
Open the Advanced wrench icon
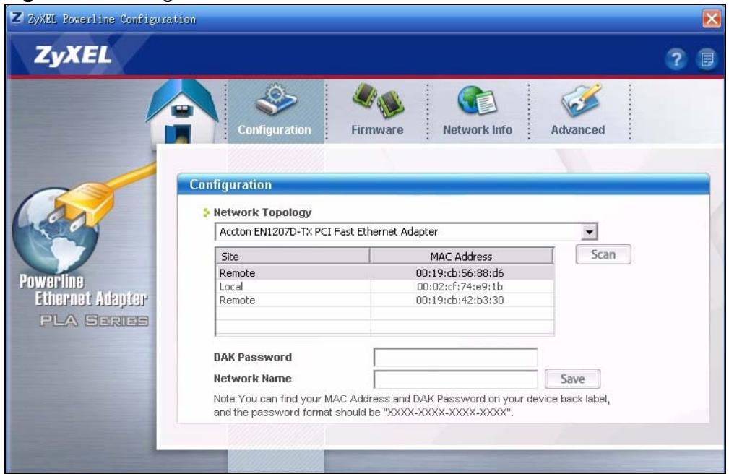coord(581,100)
